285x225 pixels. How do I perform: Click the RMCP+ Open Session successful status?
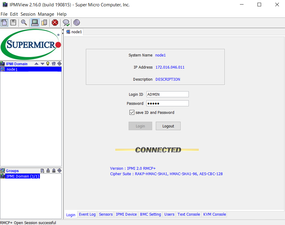pos(28,223)
